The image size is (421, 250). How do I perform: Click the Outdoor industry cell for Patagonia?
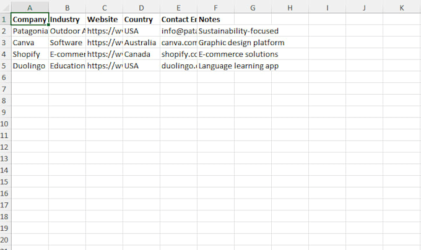pos(67,31)
